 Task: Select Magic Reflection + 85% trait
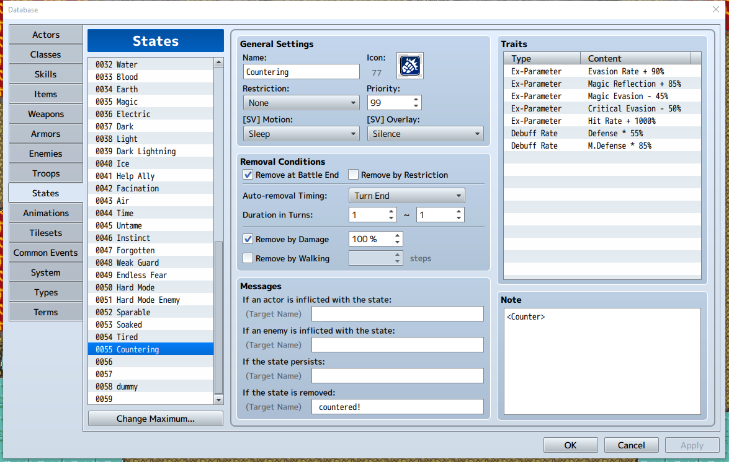(602, 84)
